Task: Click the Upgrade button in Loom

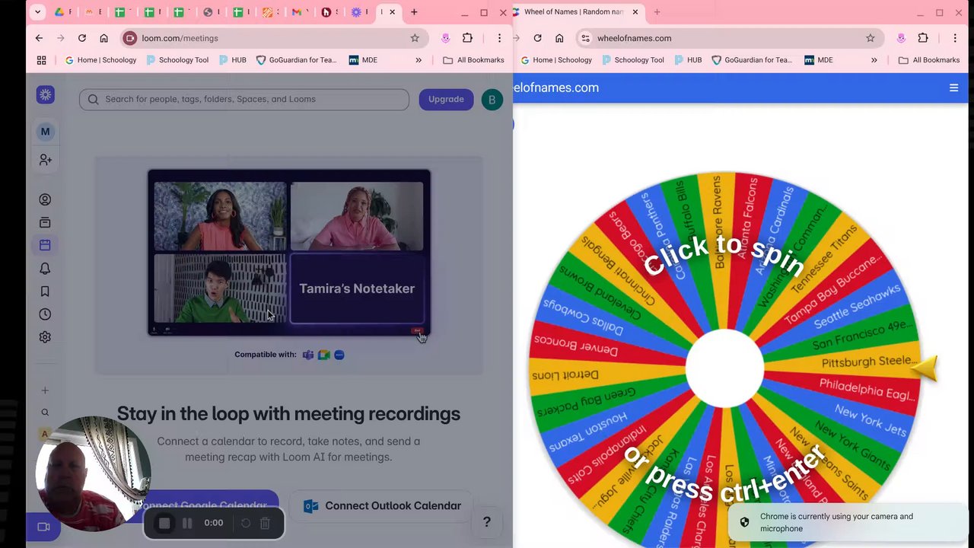Action: pyautogui.click(x=446, y=99)
